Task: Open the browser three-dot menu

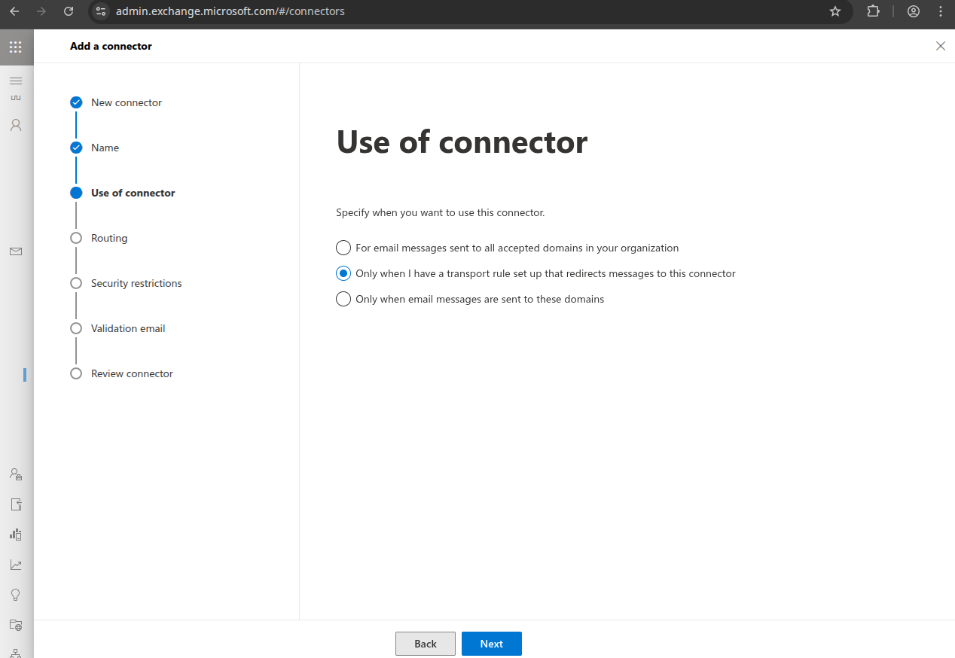Action: 940,11
